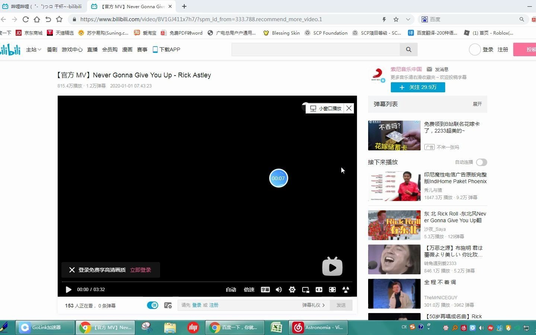Open the 自动 quality selector

coord(231,290)
